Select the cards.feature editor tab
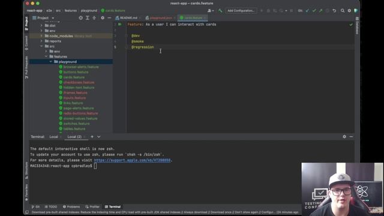 [x=193, y=18]
